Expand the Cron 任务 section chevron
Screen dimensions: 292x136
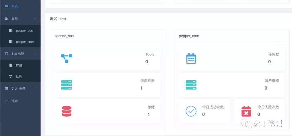pyautogui.click(x=35, y=88)
